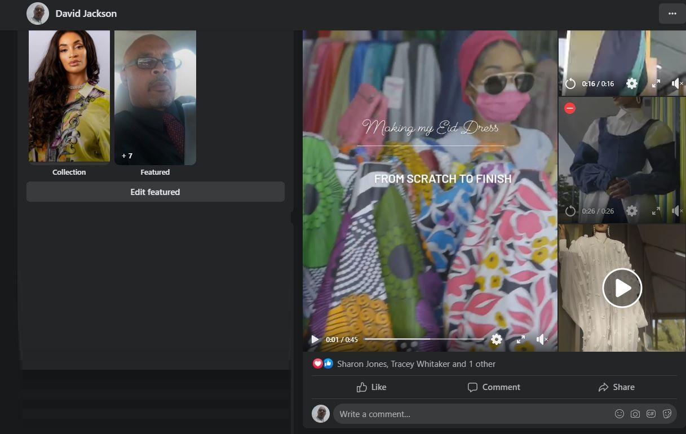
Task: Open settings gear on 0:16 video
Action: (x=632, y=84)
